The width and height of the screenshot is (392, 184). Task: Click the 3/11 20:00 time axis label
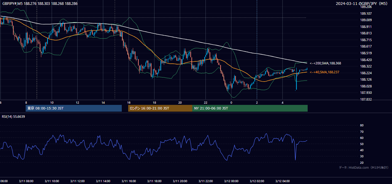pyautogui.click(x=180, y=181)
